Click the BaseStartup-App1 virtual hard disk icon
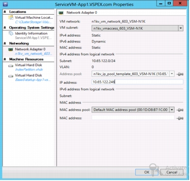The height and width of the screenshot is (181, 190). coord(11,76)
